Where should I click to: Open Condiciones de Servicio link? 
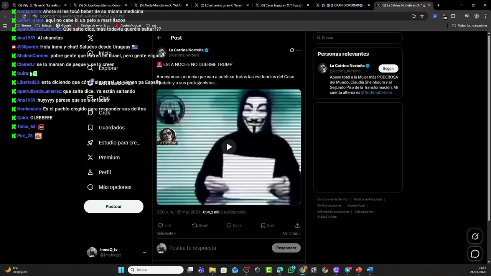click(x=333, y=199)
